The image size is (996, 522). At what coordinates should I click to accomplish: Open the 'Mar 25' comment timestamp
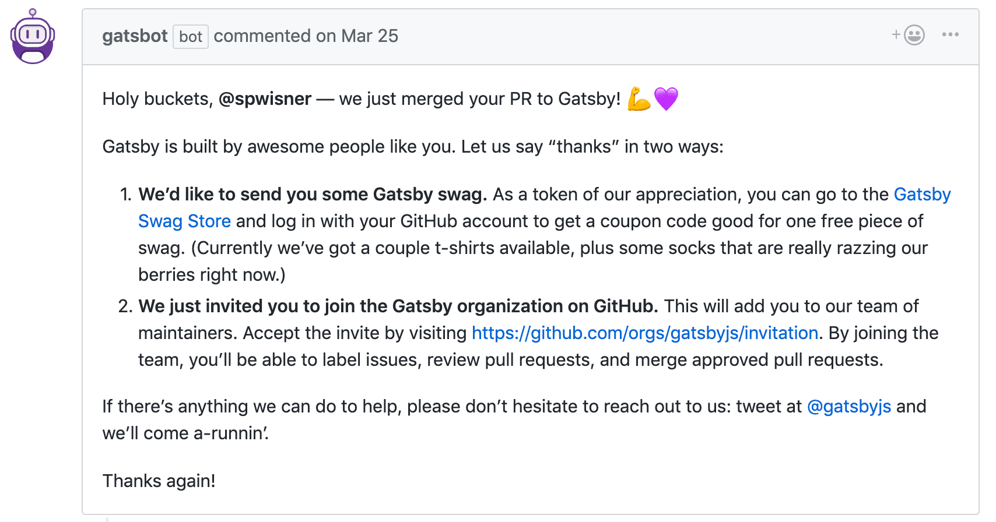[370, 36]
